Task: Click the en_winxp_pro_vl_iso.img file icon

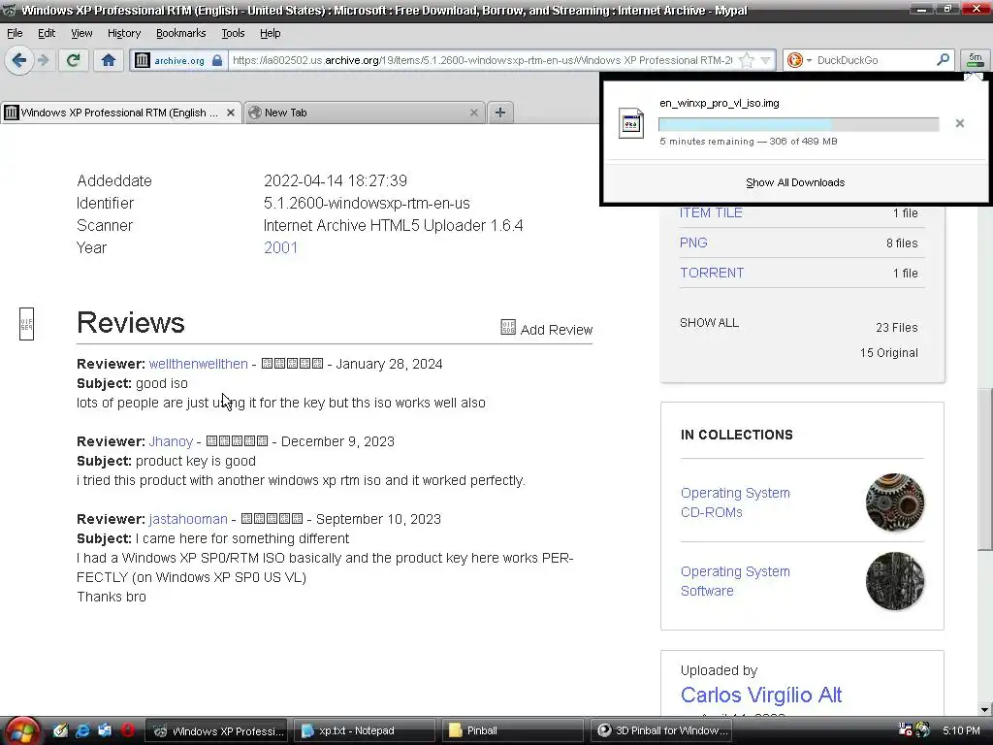Action: [630, 123]
